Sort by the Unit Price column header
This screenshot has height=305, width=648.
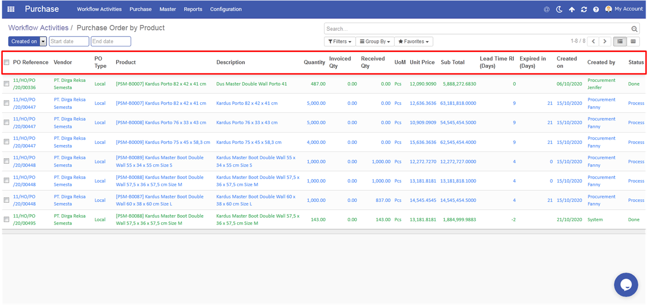point(422,63)
